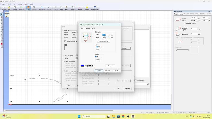Switch to the Options tab
212x119 pixels.
[x=93, y=28]
